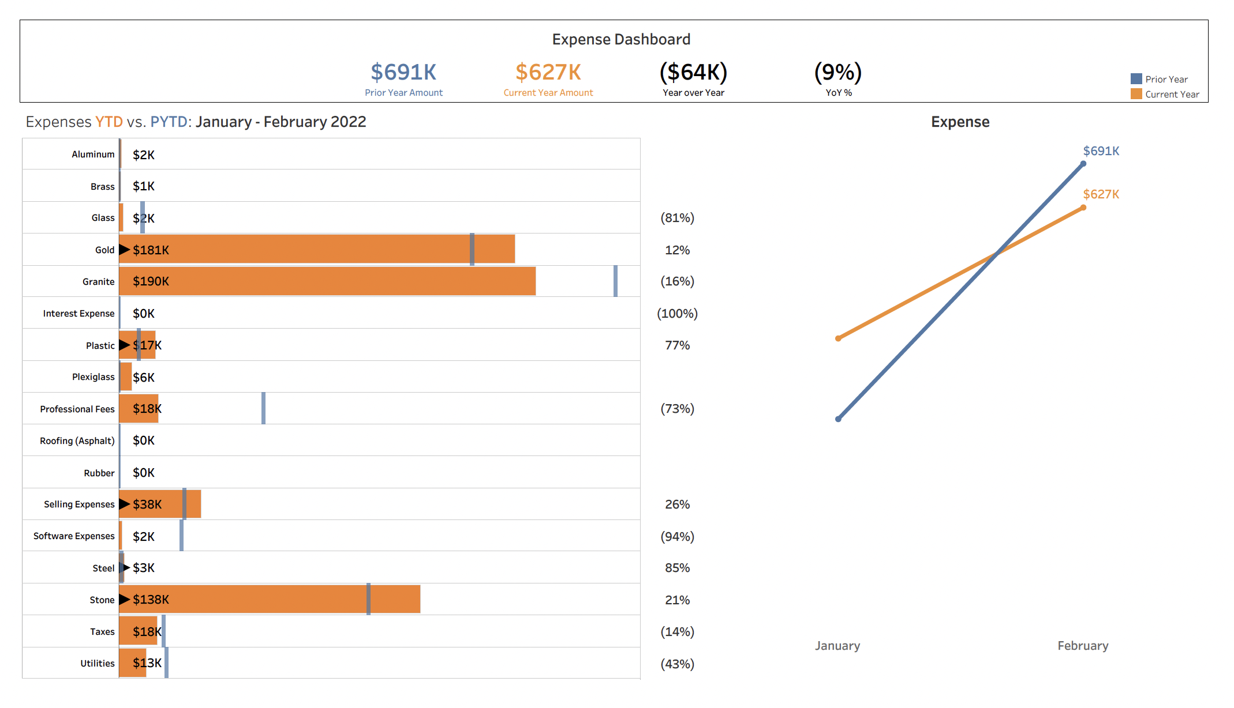Select the ($64K) Year over Year figure

click(x=693, y=73)
